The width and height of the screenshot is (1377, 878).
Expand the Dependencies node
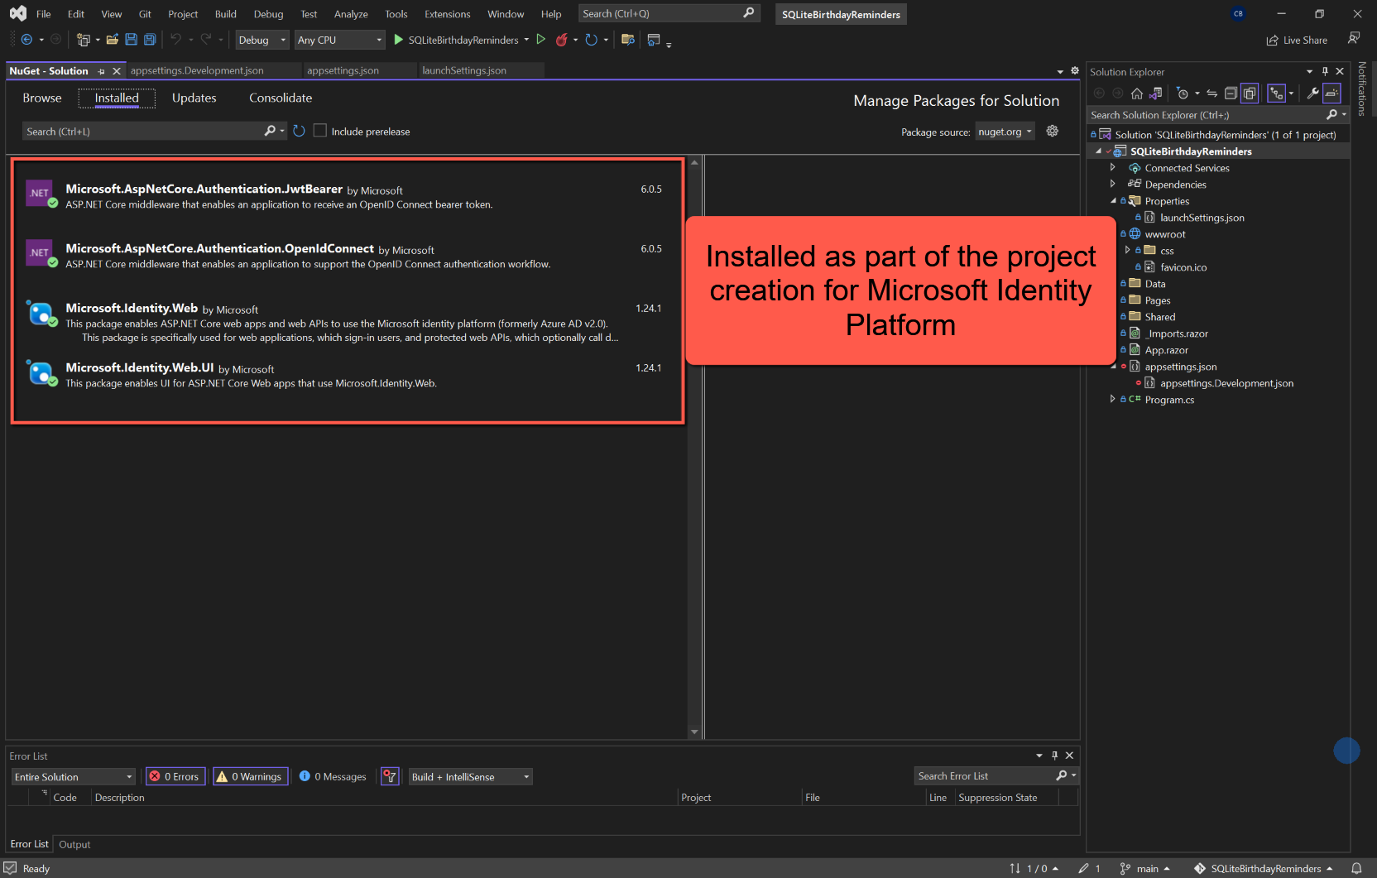(x=1112, y=185)
